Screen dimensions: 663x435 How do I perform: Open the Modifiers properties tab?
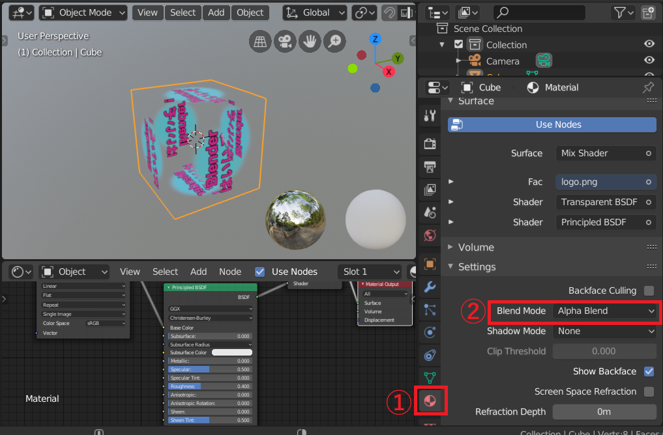click(x=430, y=287)
